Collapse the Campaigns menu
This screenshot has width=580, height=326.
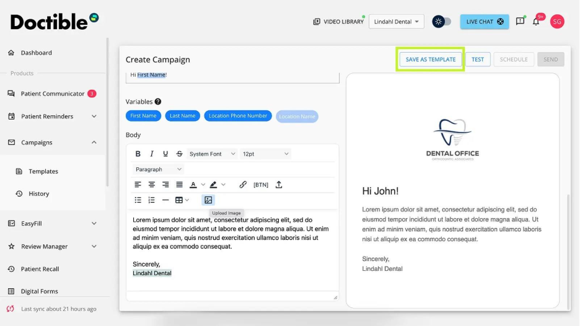(94, 143)
